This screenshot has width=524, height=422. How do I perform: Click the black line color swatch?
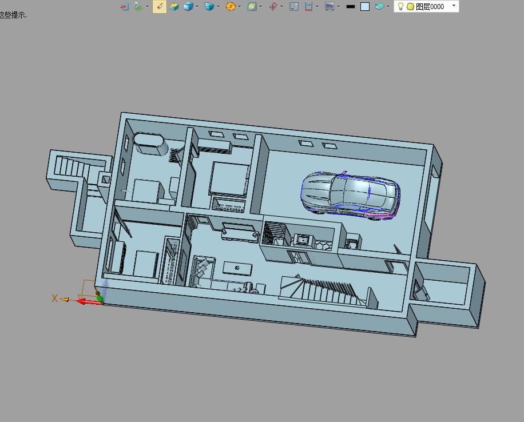point(351,6)
